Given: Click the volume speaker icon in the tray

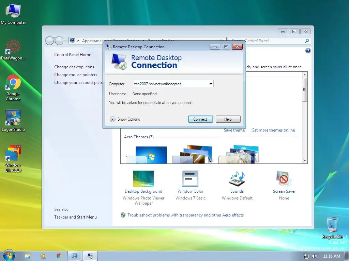Looking at the screenshot, I should 314,256.
